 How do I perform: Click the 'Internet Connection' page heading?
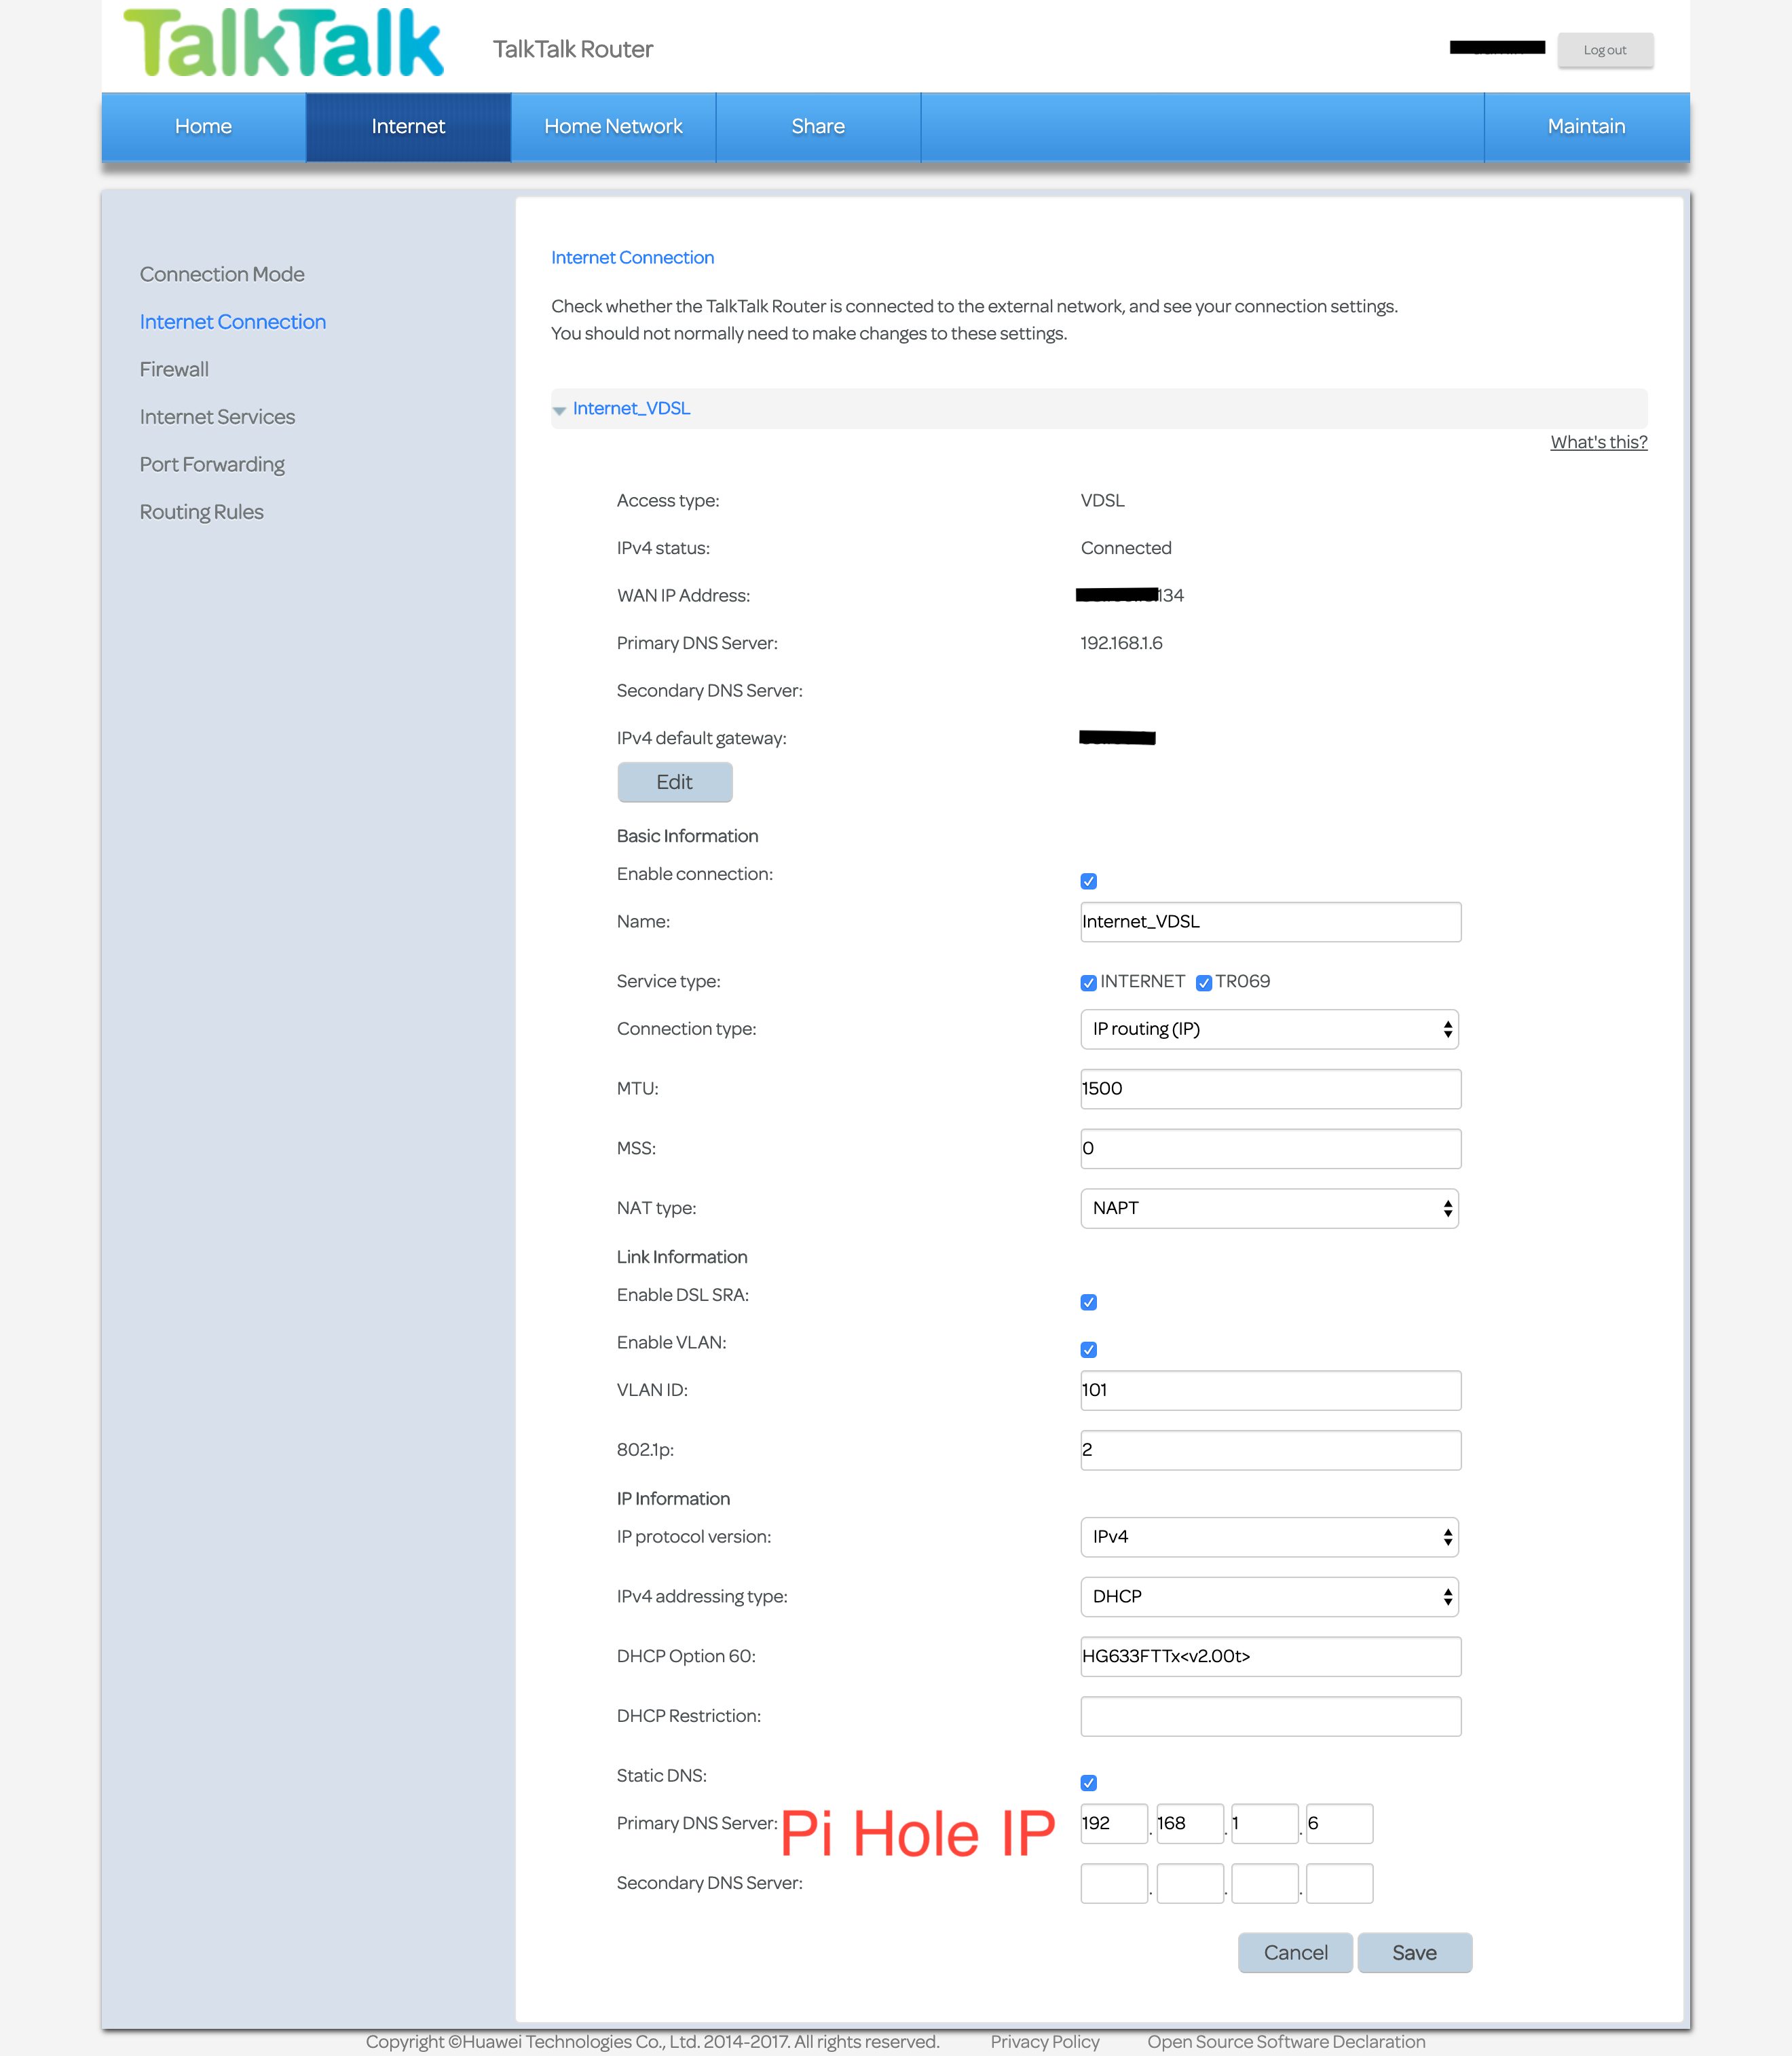[x=633, y=258]
